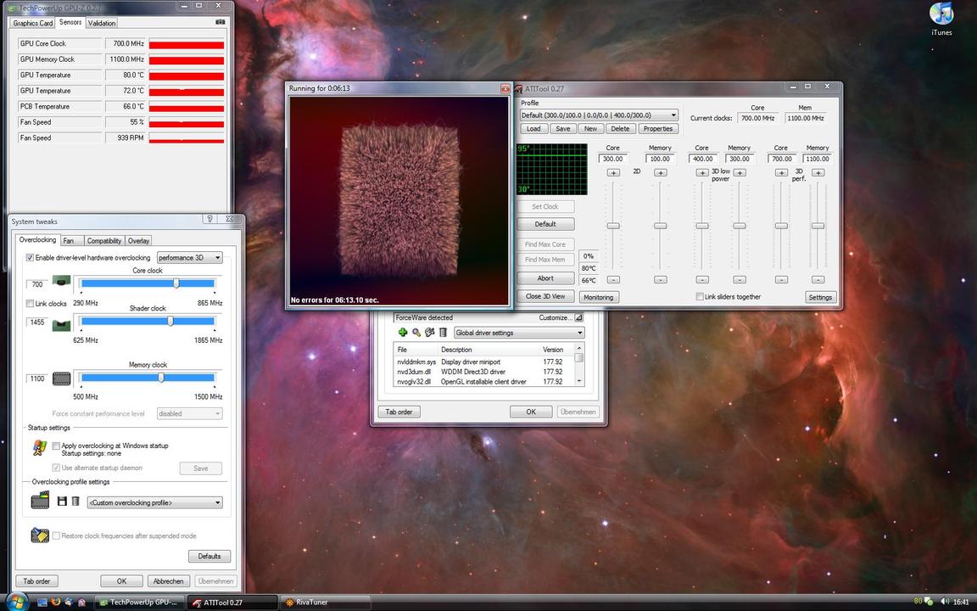Viewport: 977px width, 611px height.
Task: Click the Show Desktop quick launch icon
Action: [x=42, y=603]
